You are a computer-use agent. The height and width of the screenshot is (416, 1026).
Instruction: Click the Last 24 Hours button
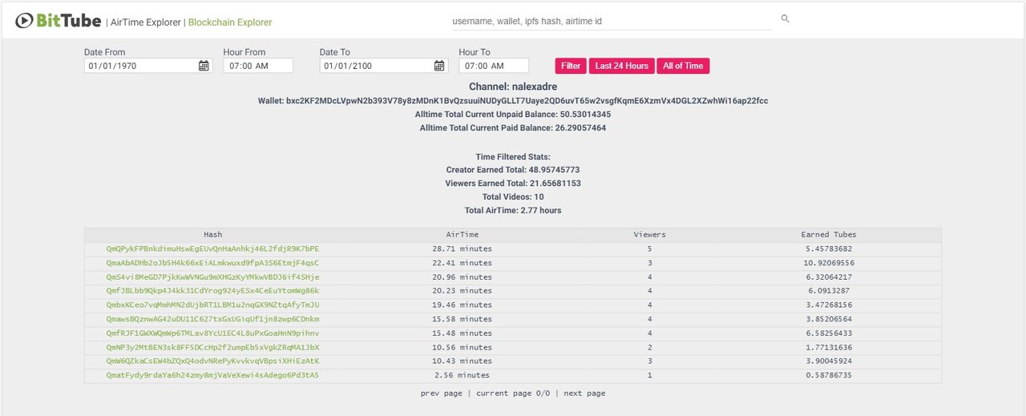(622, 66)
